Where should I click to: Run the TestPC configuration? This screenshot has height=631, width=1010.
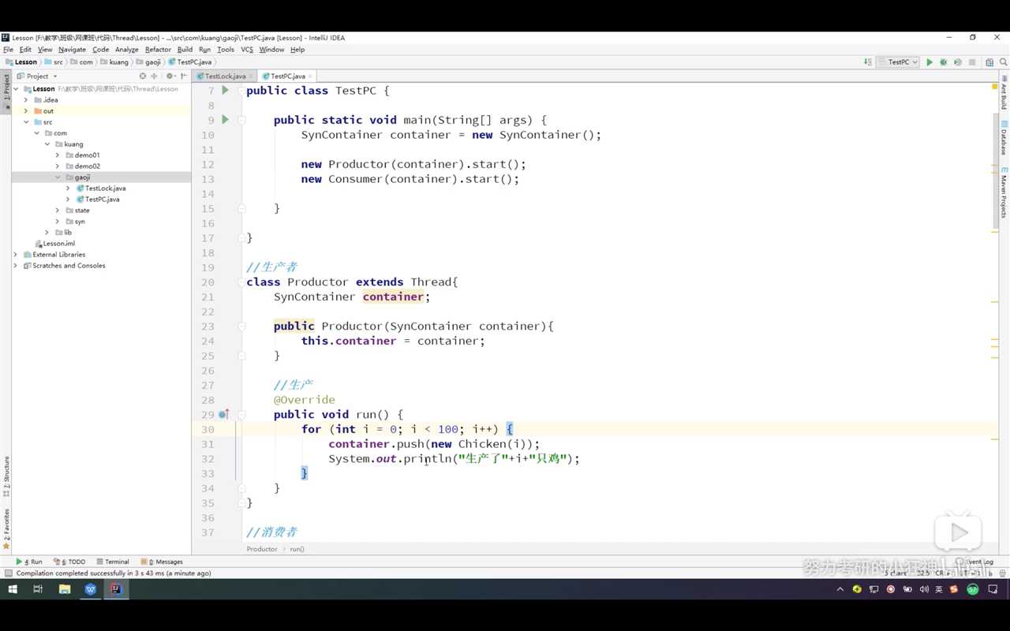(930, 62)
